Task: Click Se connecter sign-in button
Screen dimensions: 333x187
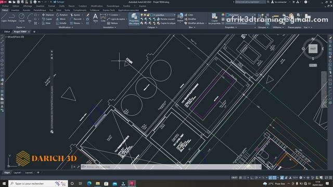Action: click(x=279, y=2)
